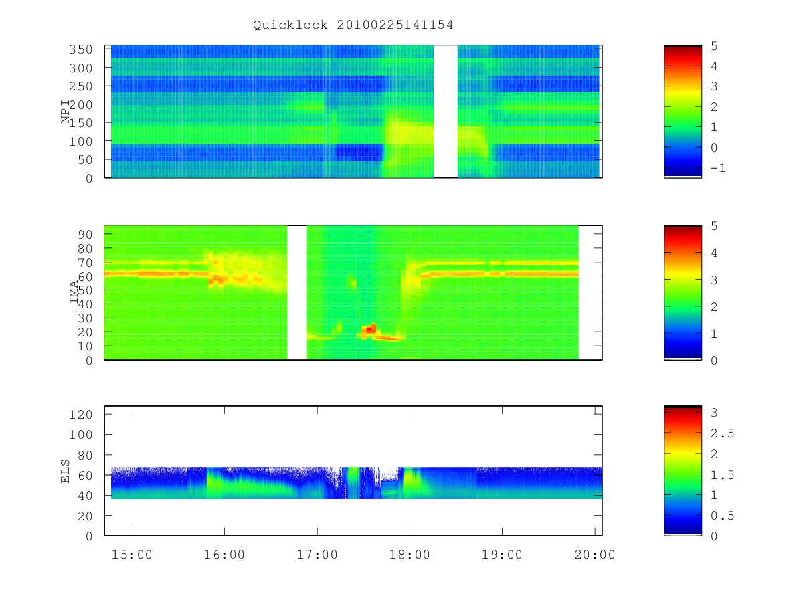This screenshot has width=803, height=602.
Task: Click the ELS color scale bar
Action: [683, 470]
